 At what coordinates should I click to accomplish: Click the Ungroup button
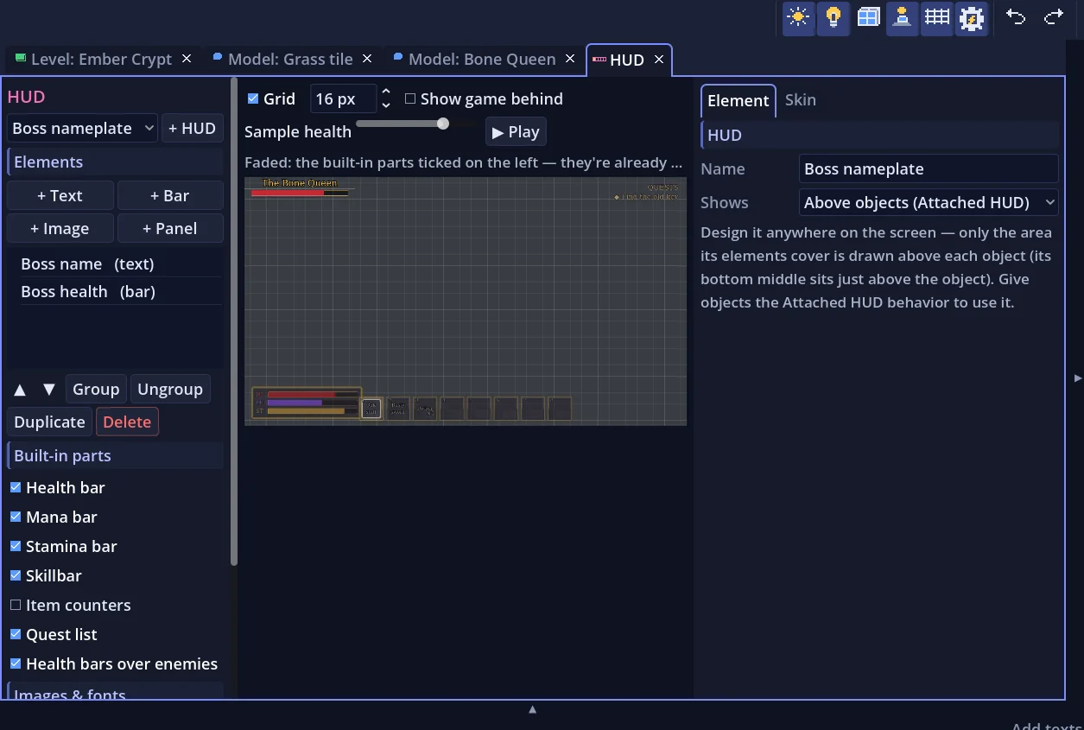pos(170,390)
